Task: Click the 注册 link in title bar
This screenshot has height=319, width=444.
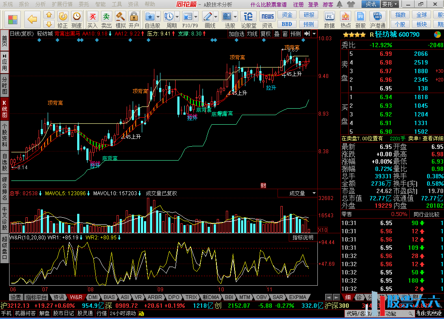Action: [x=298, y=4]
